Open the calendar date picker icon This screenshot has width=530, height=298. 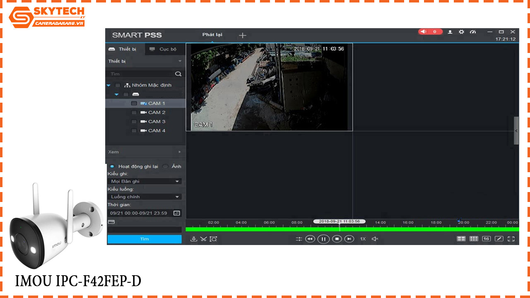177,213
